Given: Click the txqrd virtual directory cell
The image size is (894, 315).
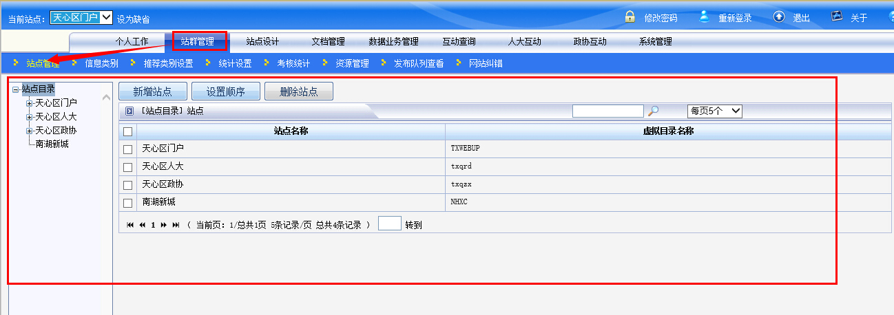Looking at the screenshot, I should (x=668, y=166).
